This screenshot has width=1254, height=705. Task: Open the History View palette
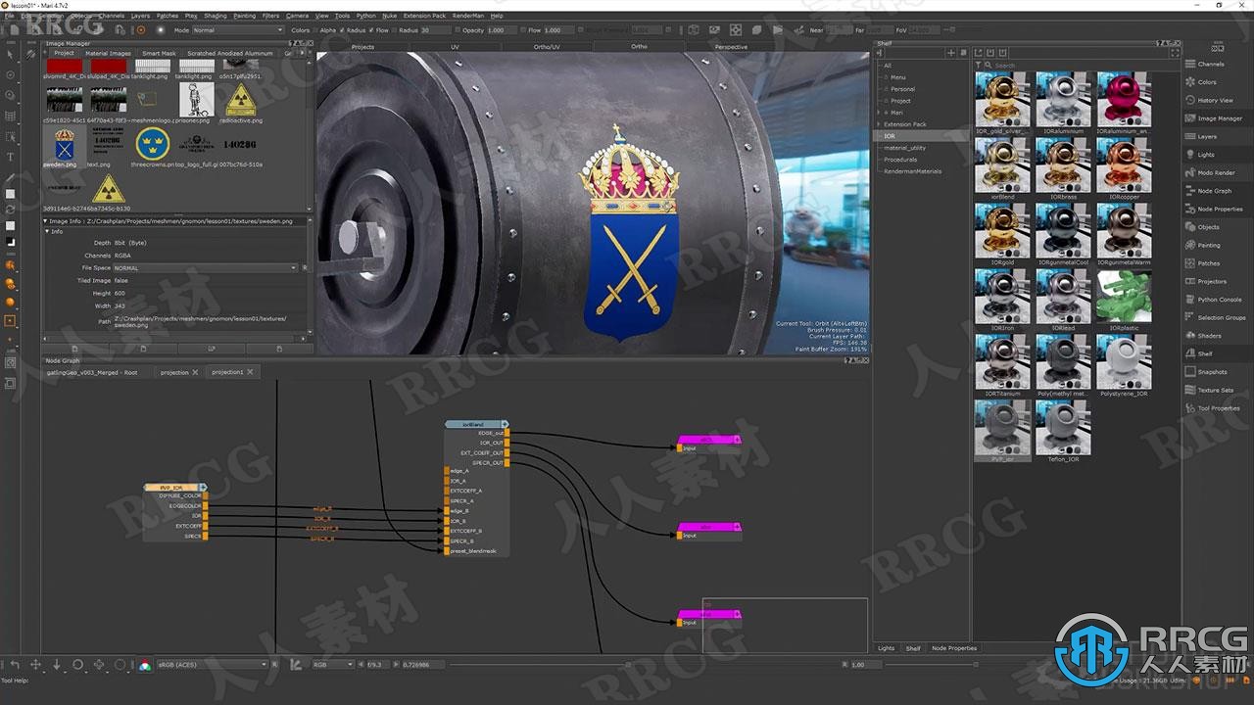[x=1215, y=100]
